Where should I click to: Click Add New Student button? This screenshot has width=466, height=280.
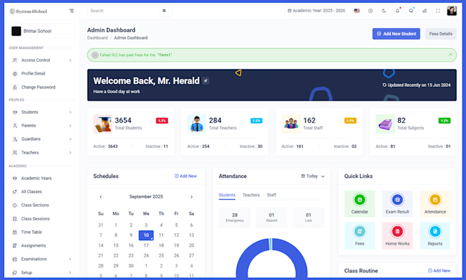[x=396, y=34]
